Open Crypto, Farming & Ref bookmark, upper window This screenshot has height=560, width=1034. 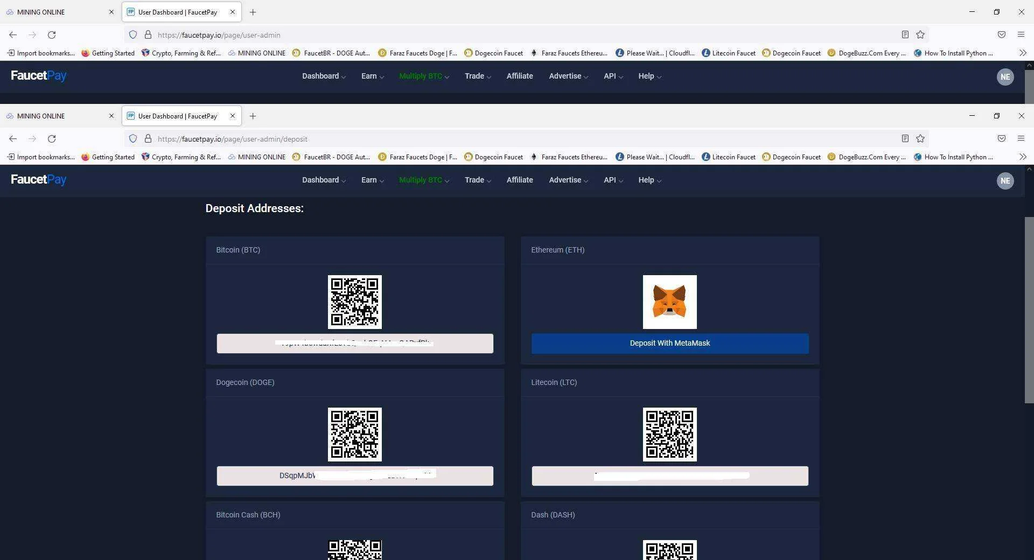coord(181,53)
